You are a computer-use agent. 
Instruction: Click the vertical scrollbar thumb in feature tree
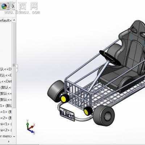tap(14, 65)
